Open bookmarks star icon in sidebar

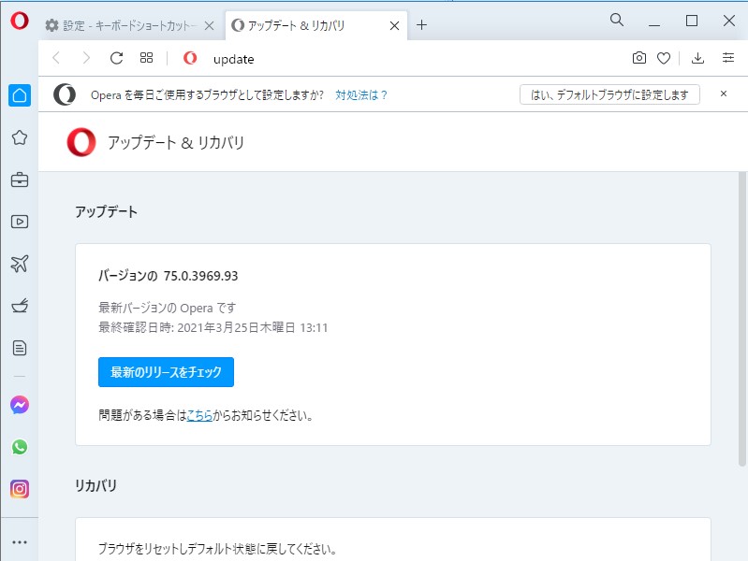20,137
